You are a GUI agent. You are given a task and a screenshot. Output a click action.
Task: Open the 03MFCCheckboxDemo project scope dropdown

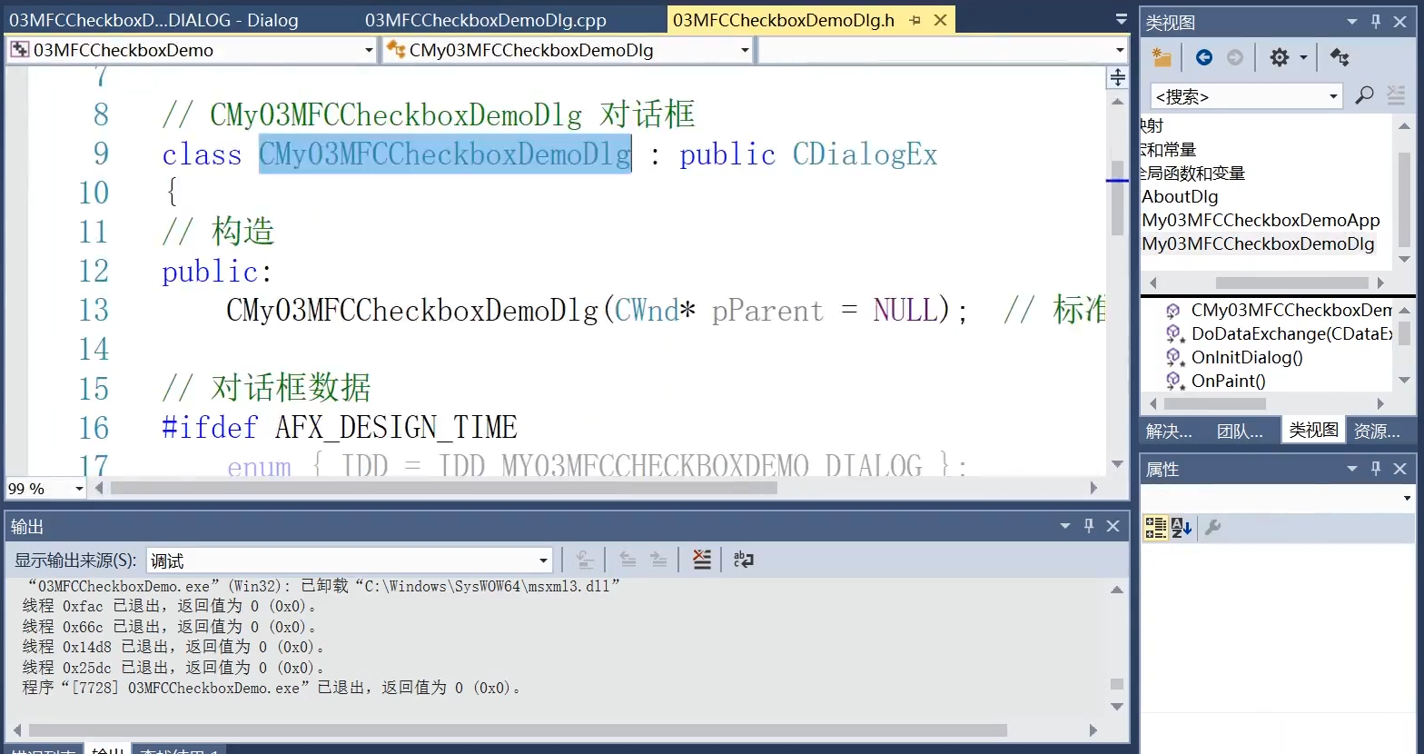tap(369, 50)
